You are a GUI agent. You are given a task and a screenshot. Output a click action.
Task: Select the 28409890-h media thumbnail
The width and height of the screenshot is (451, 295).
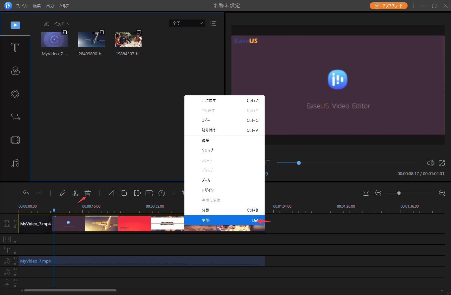(x=92, y=39)
